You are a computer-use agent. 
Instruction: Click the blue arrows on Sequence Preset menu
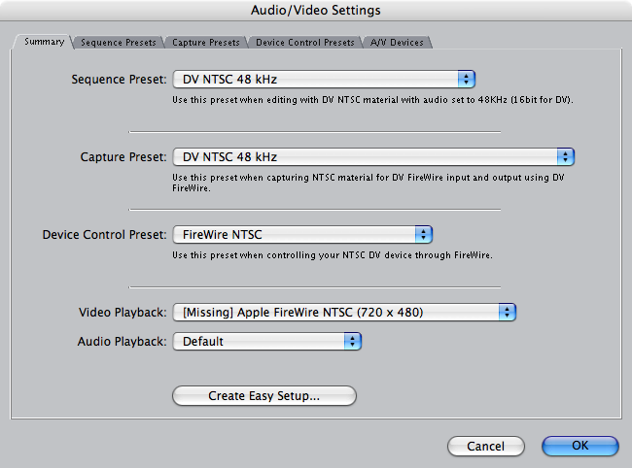click(467, 80)
